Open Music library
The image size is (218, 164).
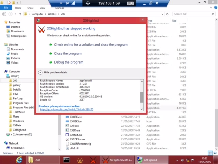click(x=14, y=54)
